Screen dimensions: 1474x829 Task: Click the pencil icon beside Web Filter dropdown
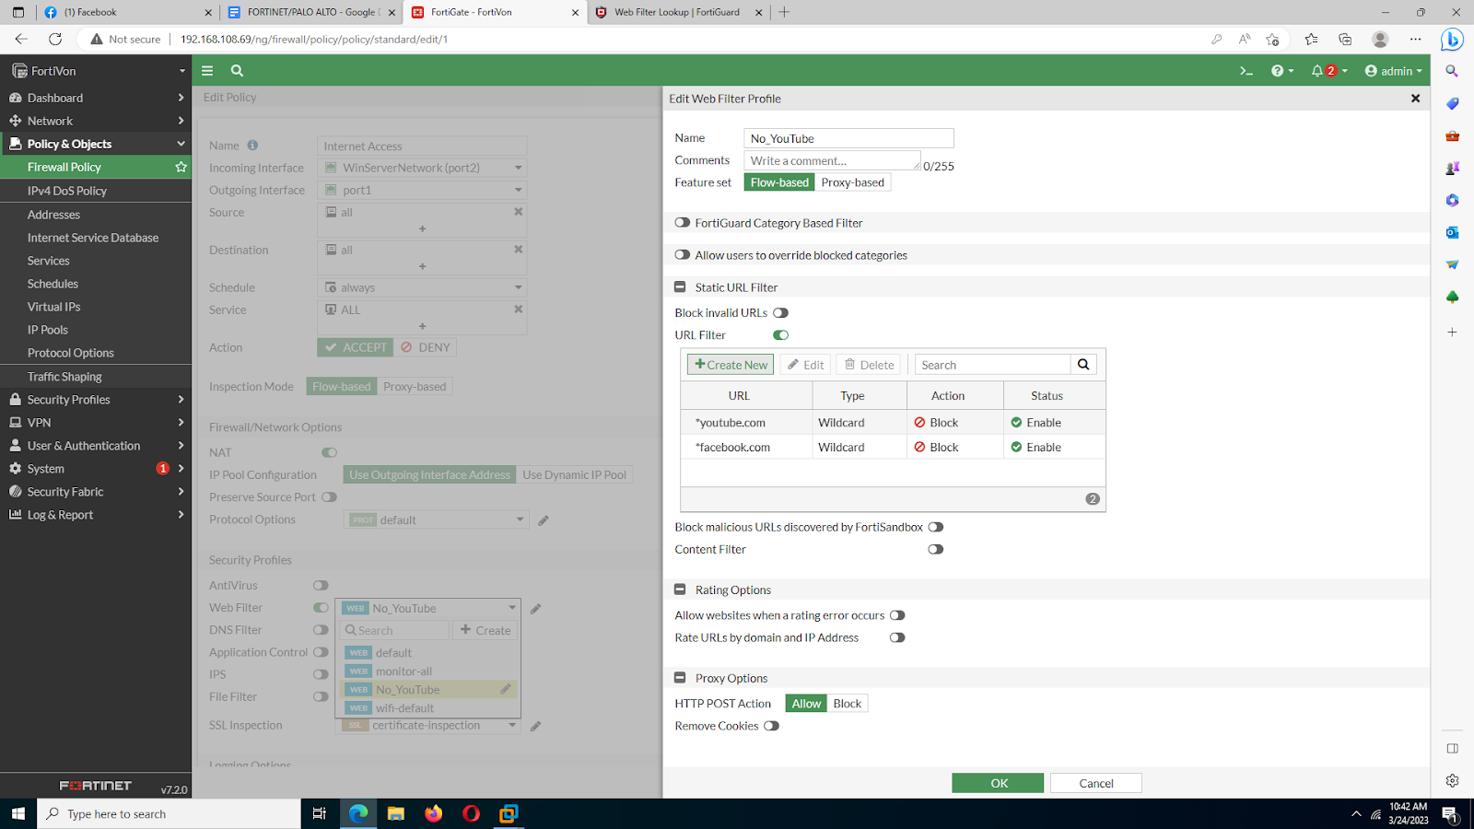point(535,609)
